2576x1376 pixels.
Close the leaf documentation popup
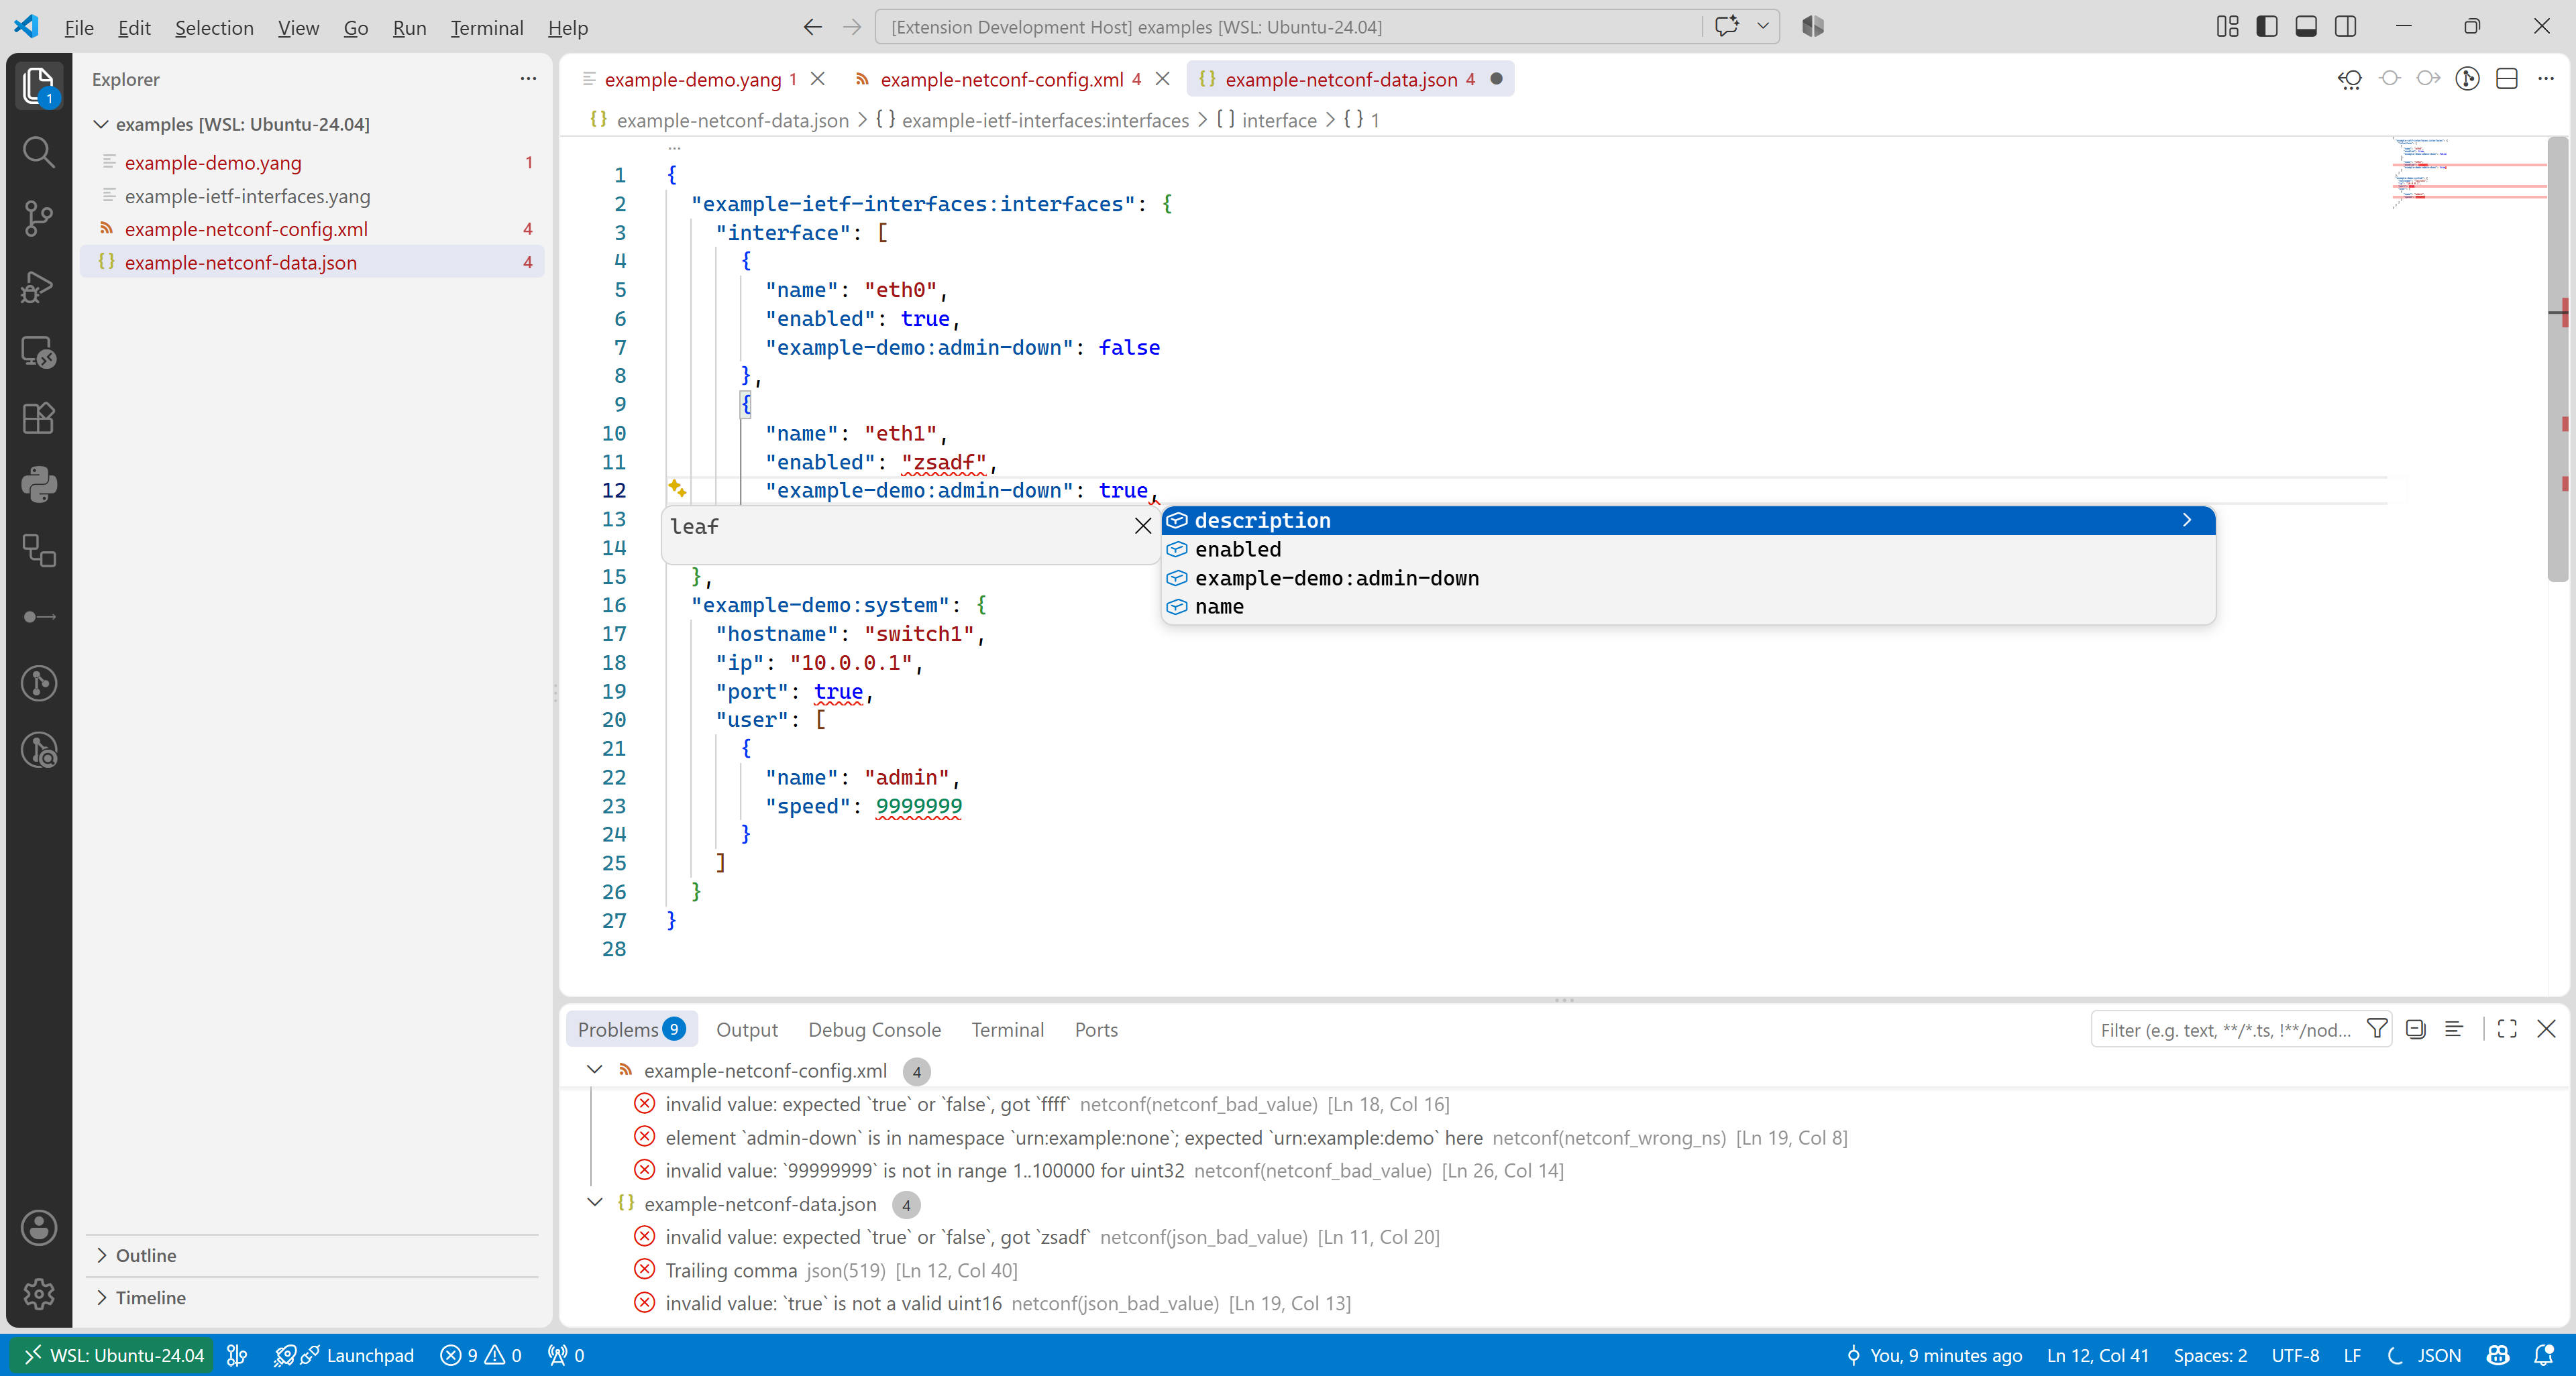pos(1143,526)
